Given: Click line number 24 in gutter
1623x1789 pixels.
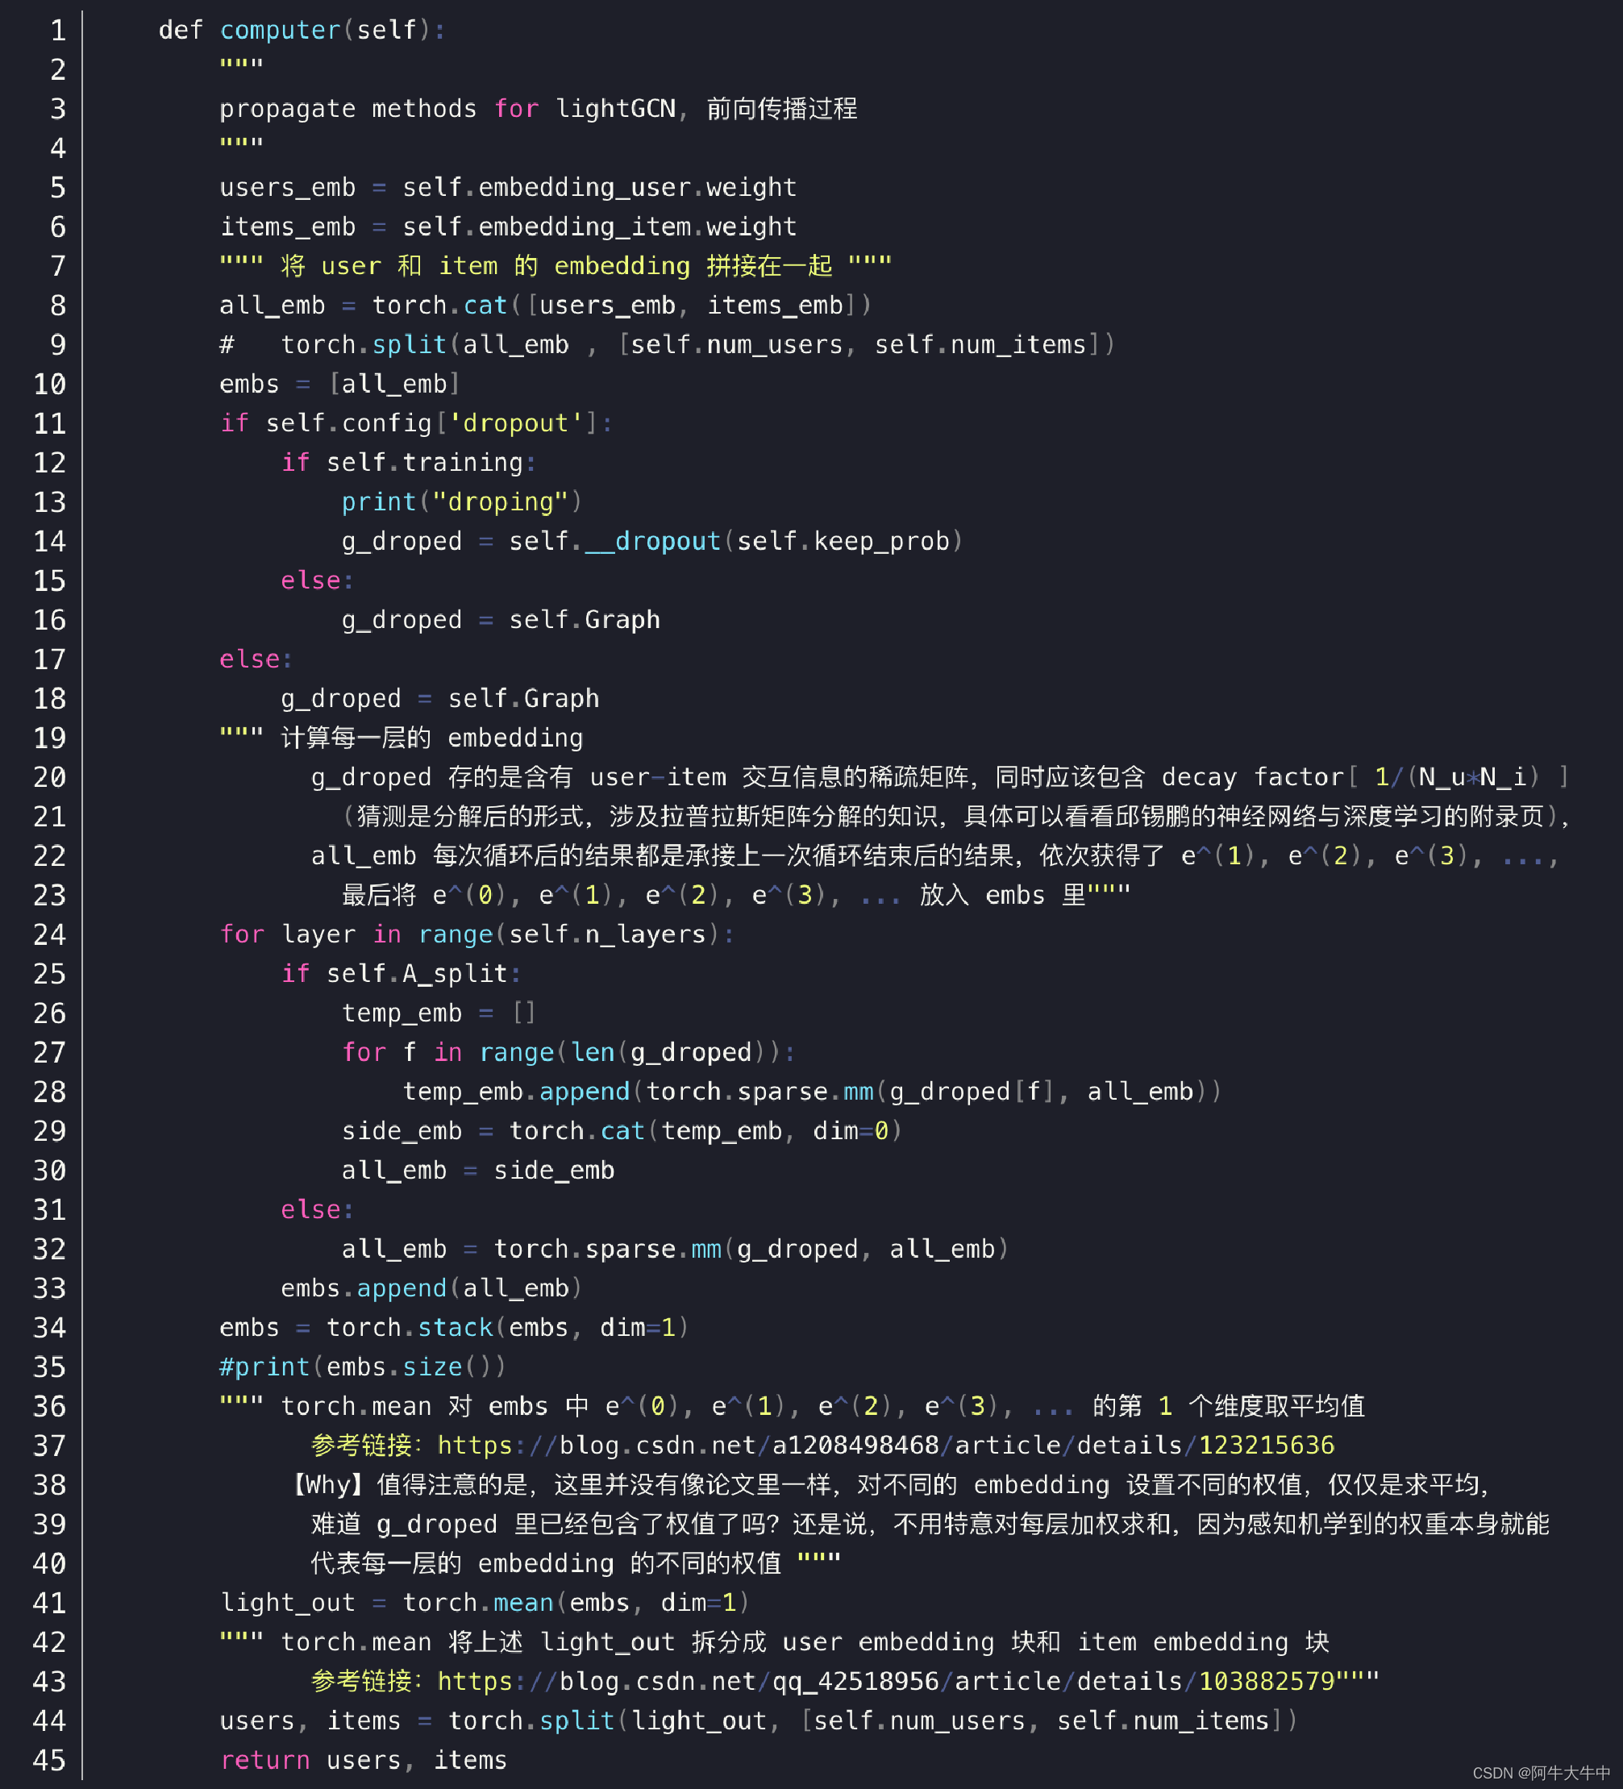Looking at the screenshot, I should (50, 934).
